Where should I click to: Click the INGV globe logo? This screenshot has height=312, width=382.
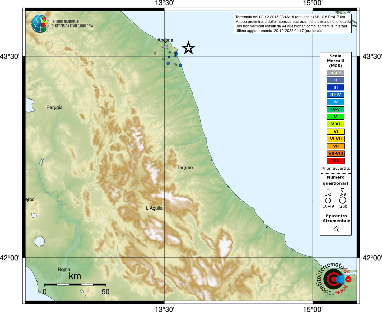pyautogui.click(x=40, y=24)
